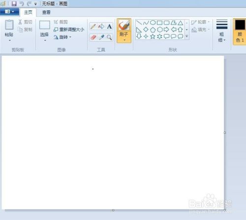Click the canvas bottom-edge resize handle
The width and height of the screenshot is (246, 220).
(113, 210)
